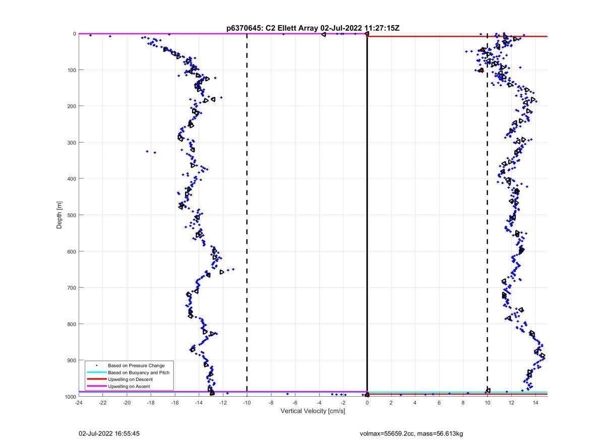The height and width of the screenshot is (446, 605).
Task: Click x-axis tick label '-16'
Action: (x=174, y=403)
